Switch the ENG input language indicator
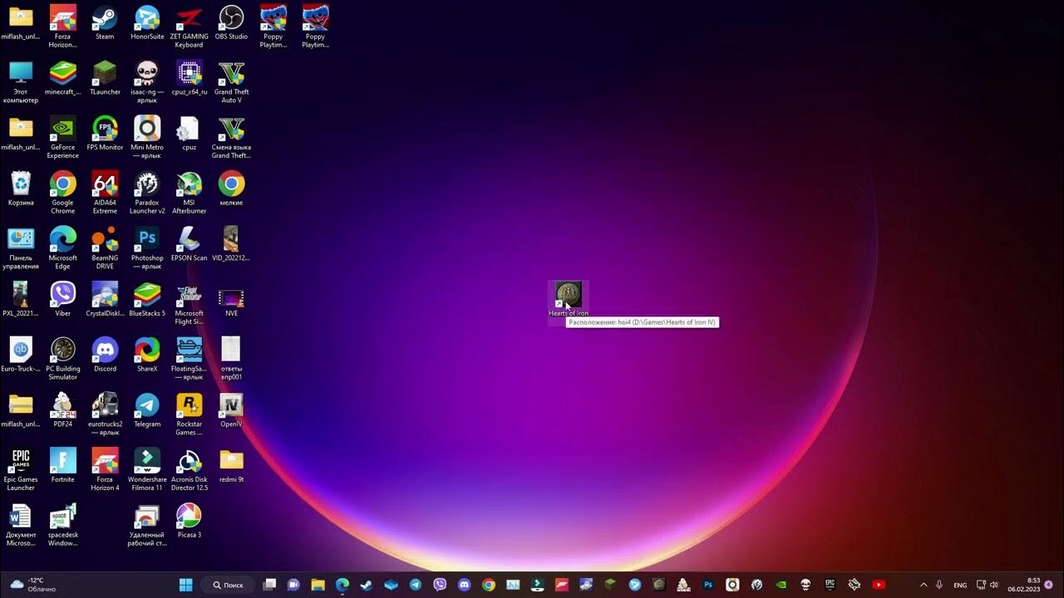 click(x=960, y=585)
